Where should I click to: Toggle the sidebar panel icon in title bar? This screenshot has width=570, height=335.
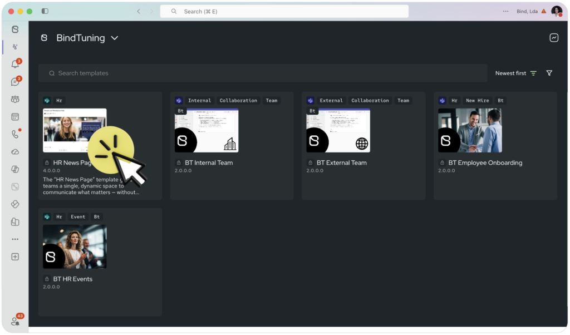click(45, 11)
